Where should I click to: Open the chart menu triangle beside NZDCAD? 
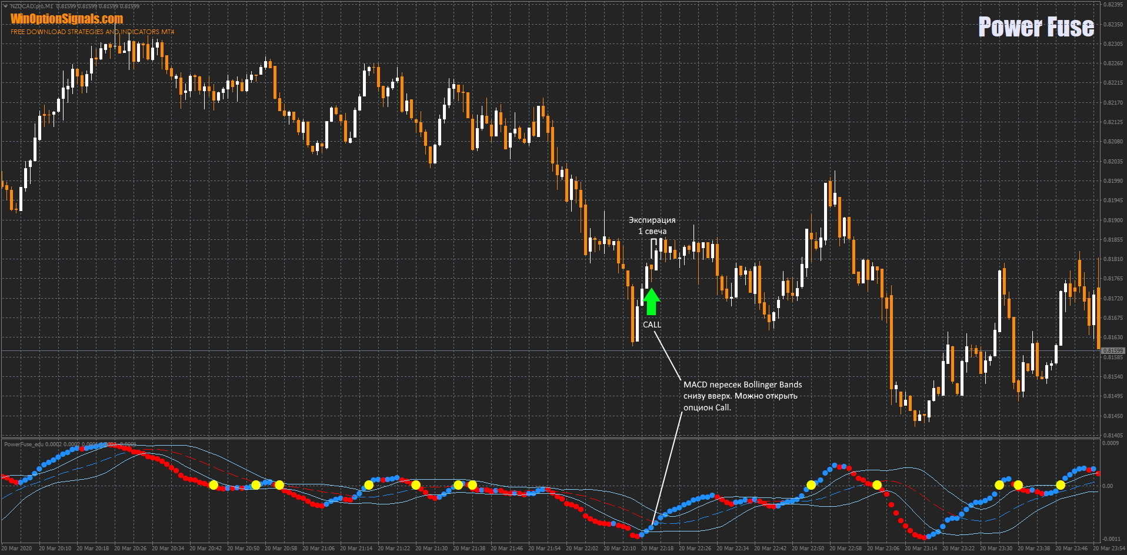[5, 6]
